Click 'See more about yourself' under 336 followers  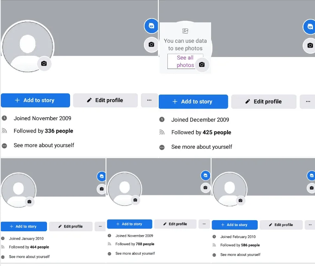point(44,145)
